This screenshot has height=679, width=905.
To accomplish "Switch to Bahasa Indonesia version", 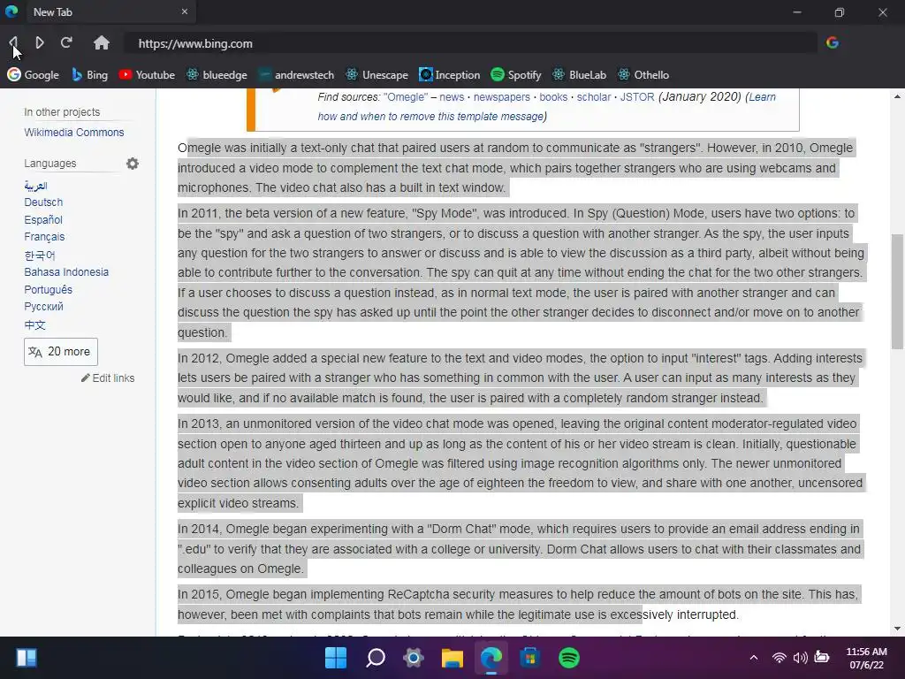I will point(66,272).
